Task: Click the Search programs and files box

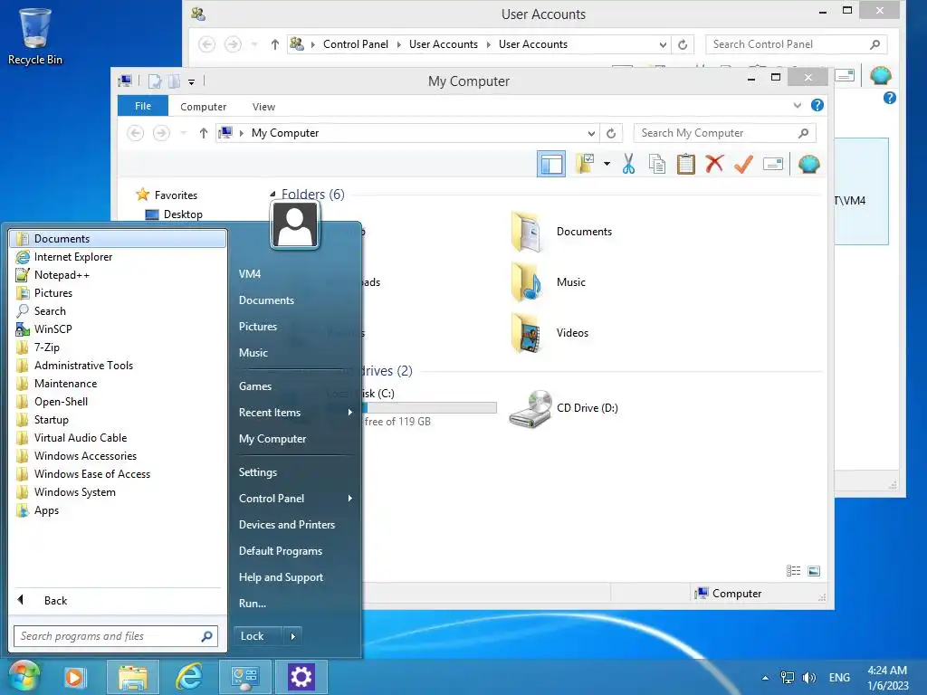Action: click(x=116, y=636)
